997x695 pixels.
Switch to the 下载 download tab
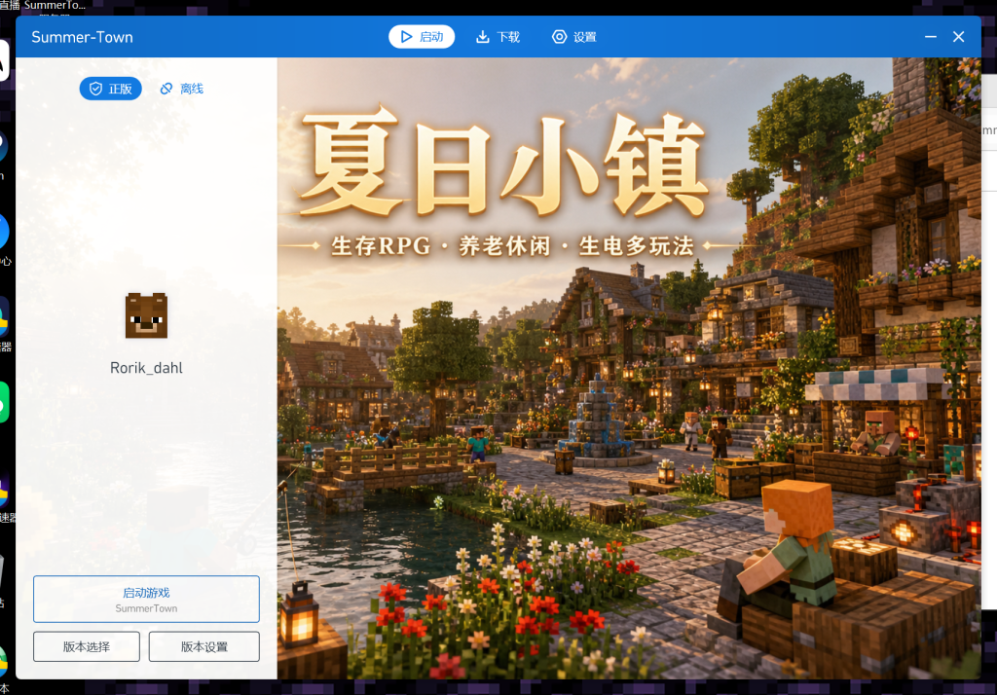coord(498,37)
